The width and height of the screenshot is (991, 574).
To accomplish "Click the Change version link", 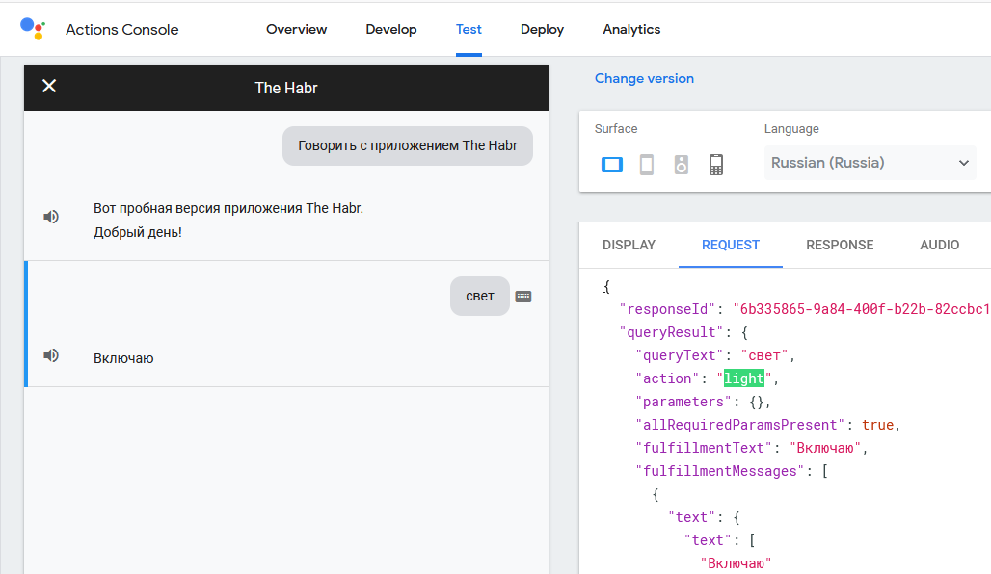I will click(x=644, y=79).
